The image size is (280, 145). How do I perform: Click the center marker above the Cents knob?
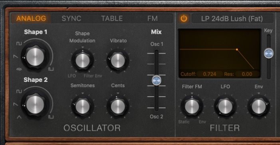pyautogui.click(x=118, y=93)
